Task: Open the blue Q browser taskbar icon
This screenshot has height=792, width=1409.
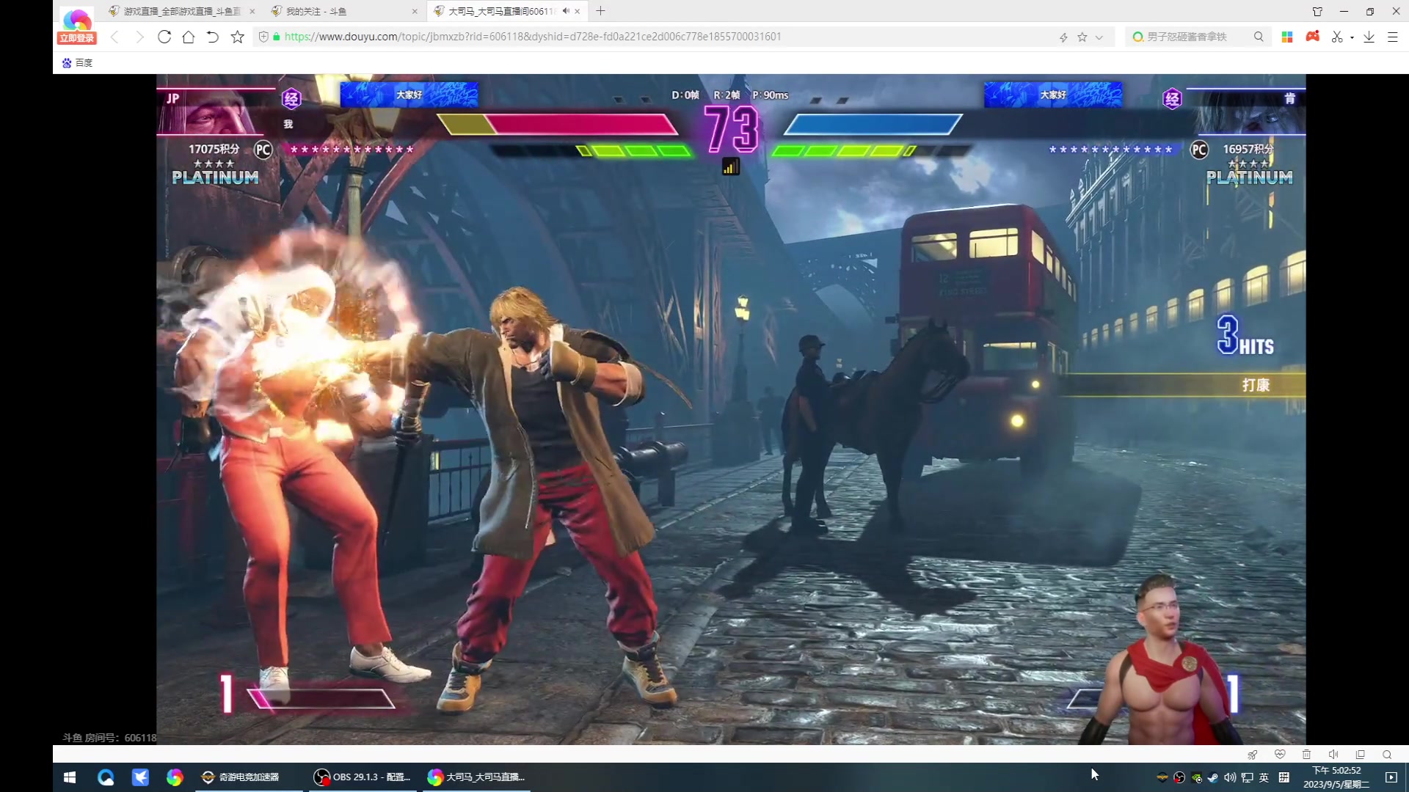Action: [106, 777]
